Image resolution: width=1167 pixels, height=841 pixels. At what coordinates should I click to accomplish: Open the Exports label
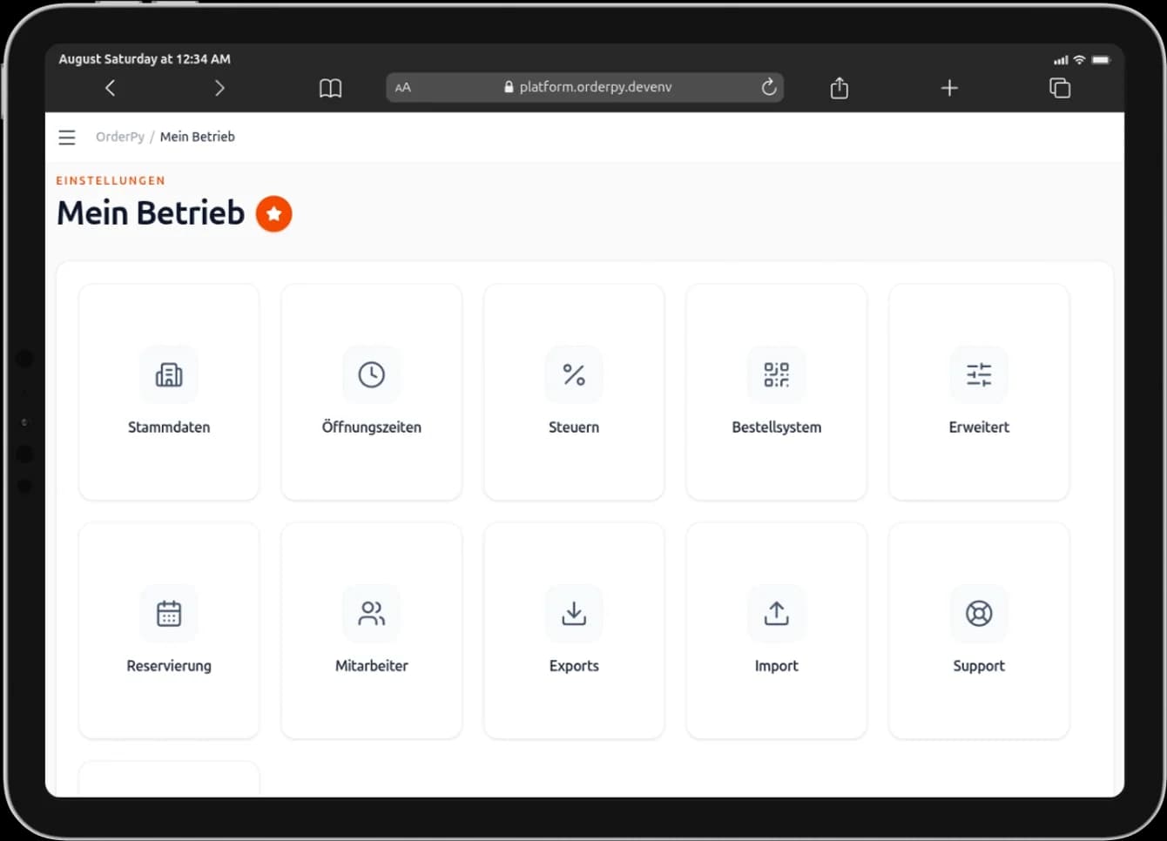coord(574,666)
